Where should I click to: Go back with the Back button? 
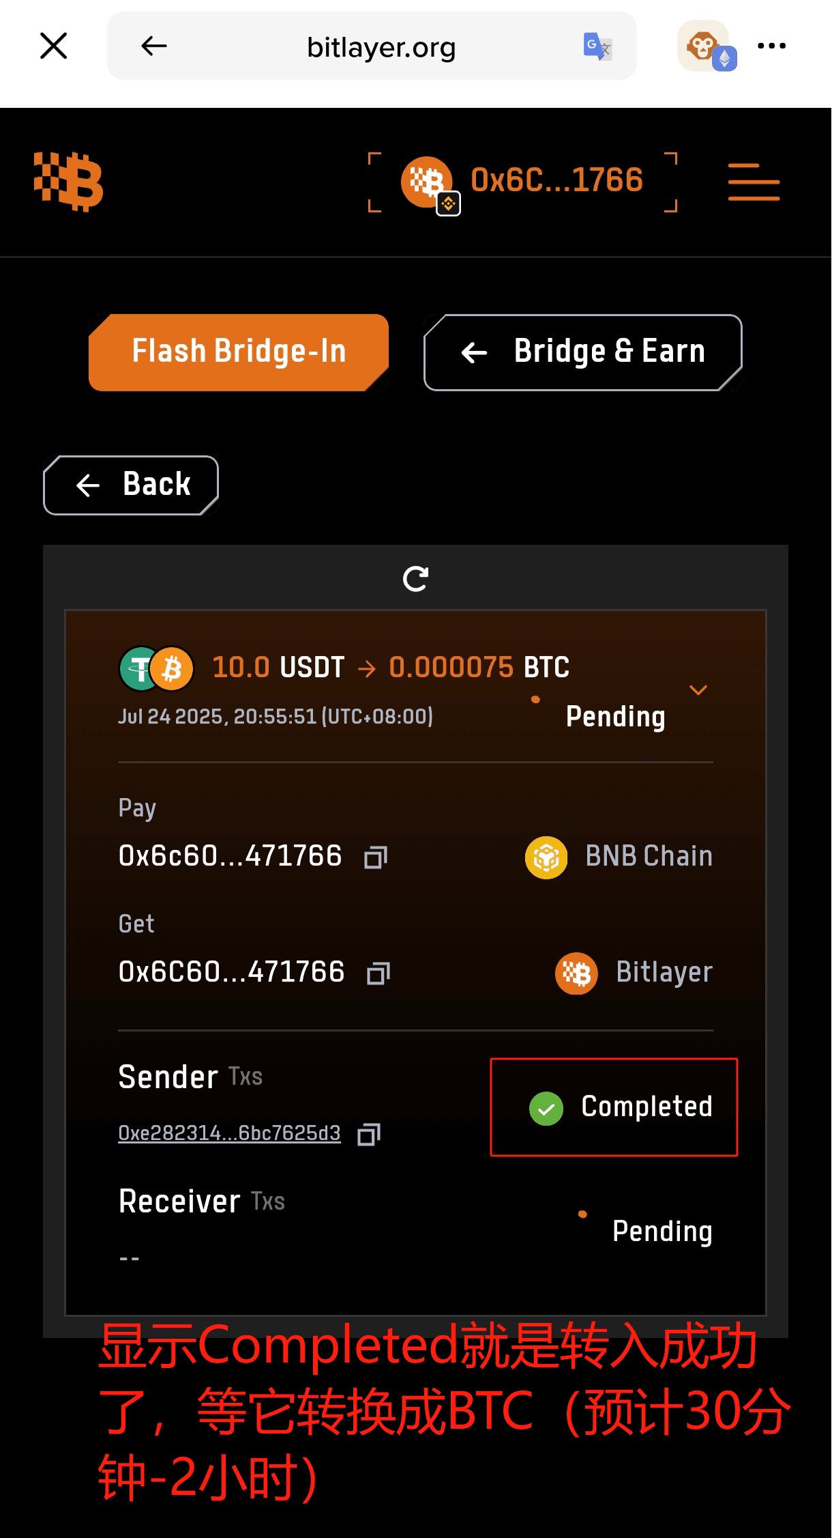click(131, 485)
